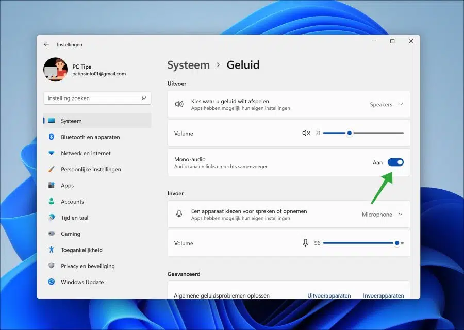Screen dimensions: 464x330
Task: Click the search magnifier icon
Action: [144, 98]
